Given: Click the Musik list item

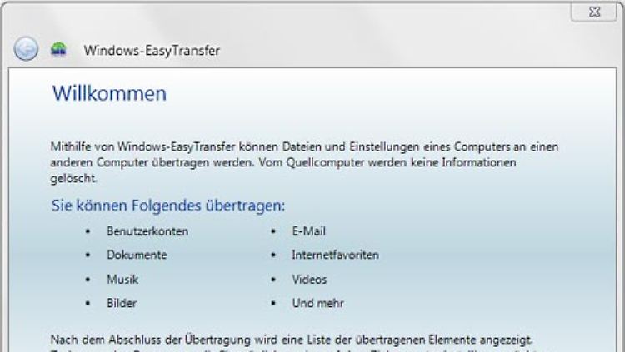Looking at the screenshot, I should tap(122, 279).
